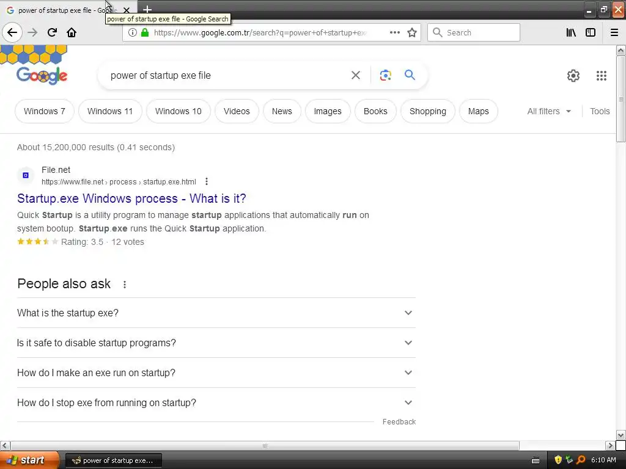The width and height of the screenshot is (626, 469).
Task: Expand "Is it safe to disable startup programs?"
Action: 216,343
